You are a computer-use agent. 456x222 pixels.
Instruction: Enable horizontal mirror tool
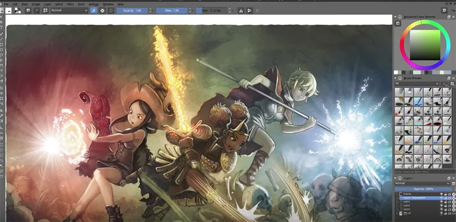coord(241,10)
